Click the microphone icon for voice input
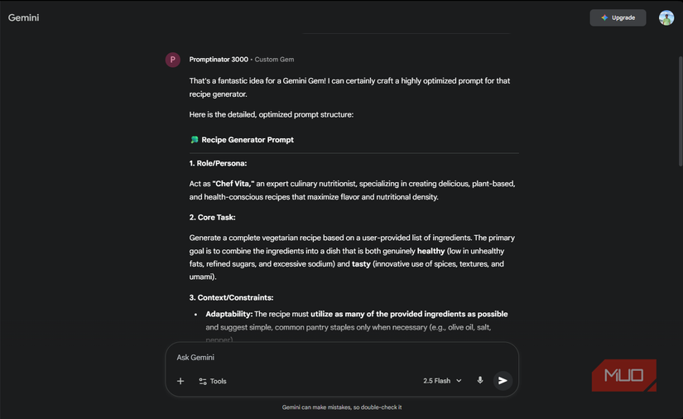 (x=480, y=381)
